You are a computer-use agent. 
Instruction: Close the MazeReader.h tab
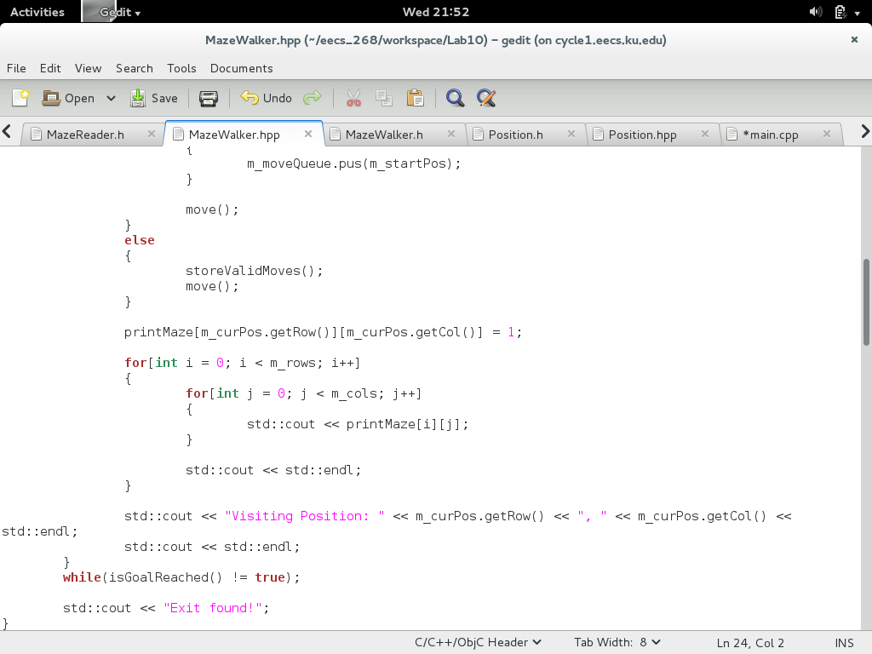pyautogui.click(x=152, y=134)
